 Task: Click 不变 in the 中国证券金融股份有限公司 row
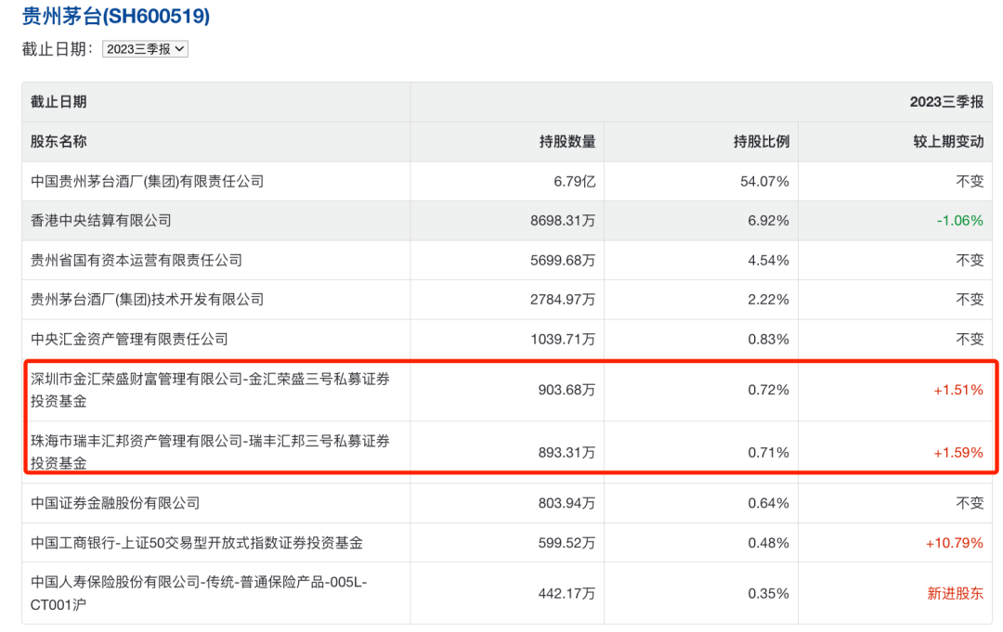[970, 503]
